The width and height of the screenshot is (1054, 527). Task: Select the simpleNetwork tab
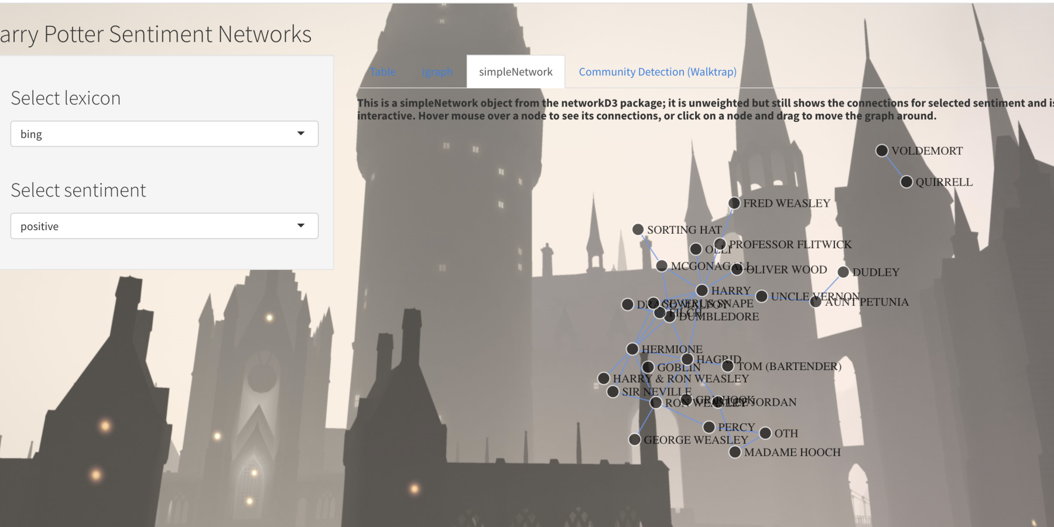(515, 72)
